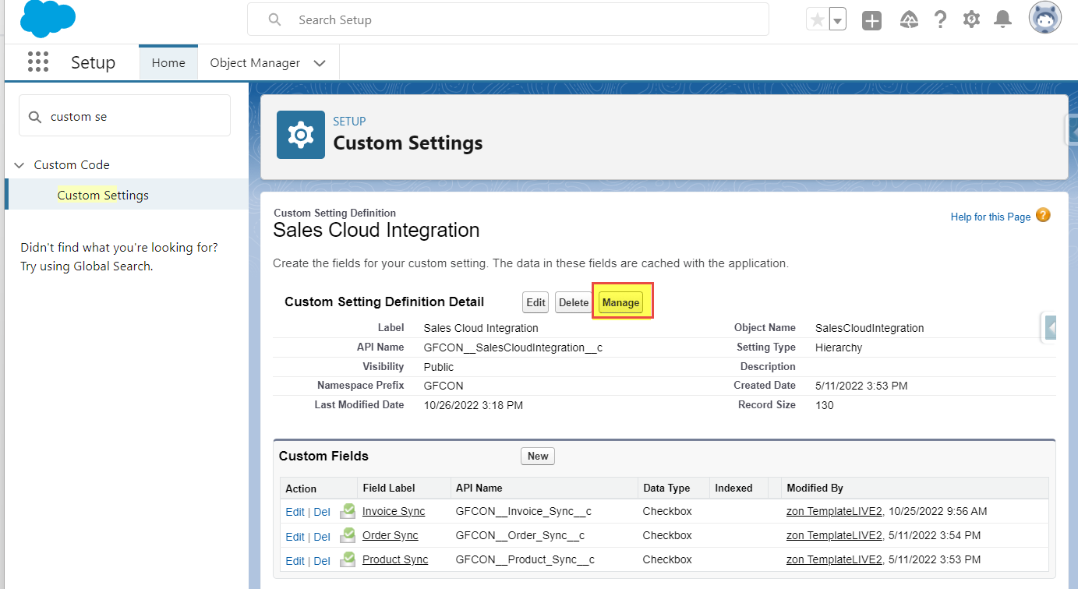Click the SETUP breadcrumb text
The width and height of the screenshot is (1078, 589).
point(349,122)
